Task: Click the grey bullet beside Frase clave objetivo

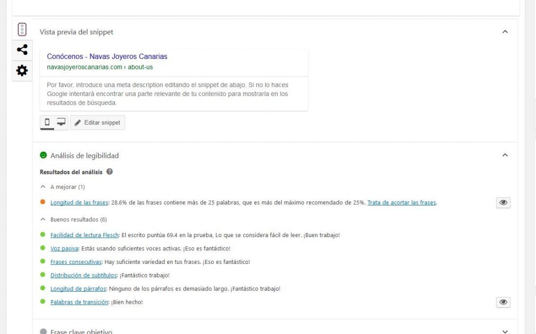Action: [43, 331]
